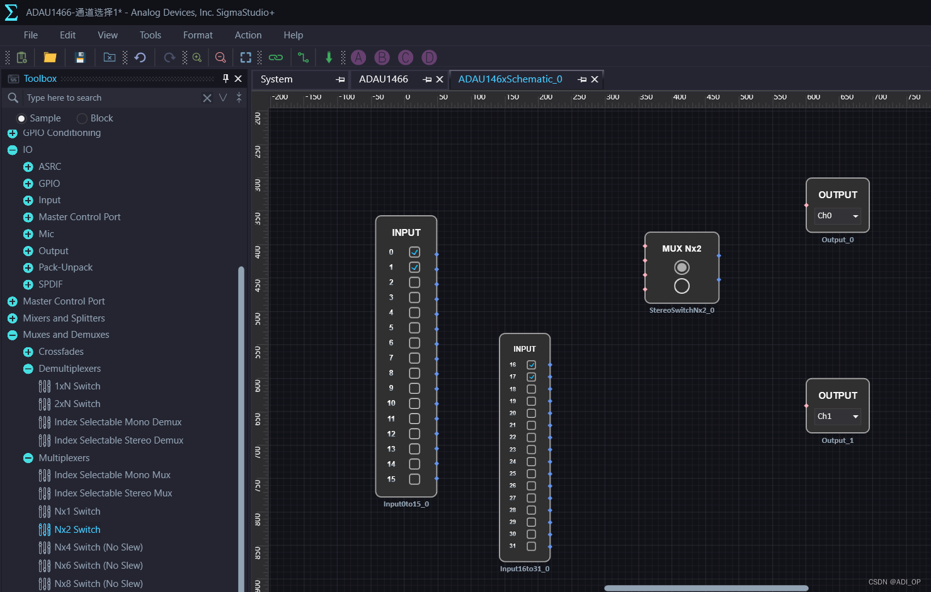This screenshot has width=931, height=592.
Task: Click the new project clipboard icon
Action: coord(21,57)
